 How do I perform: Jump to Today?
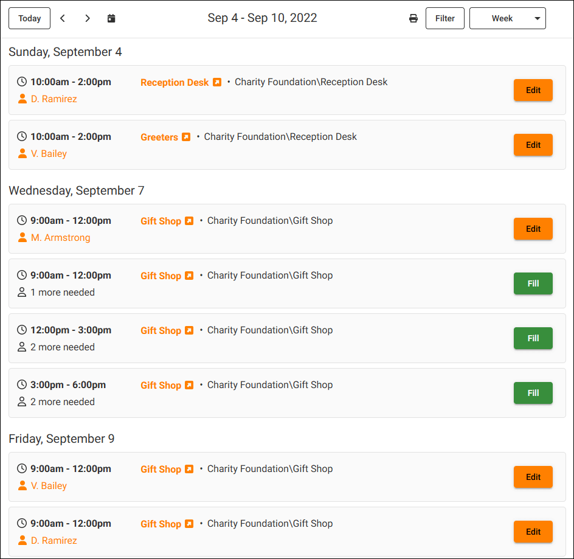tap(29, 18)
